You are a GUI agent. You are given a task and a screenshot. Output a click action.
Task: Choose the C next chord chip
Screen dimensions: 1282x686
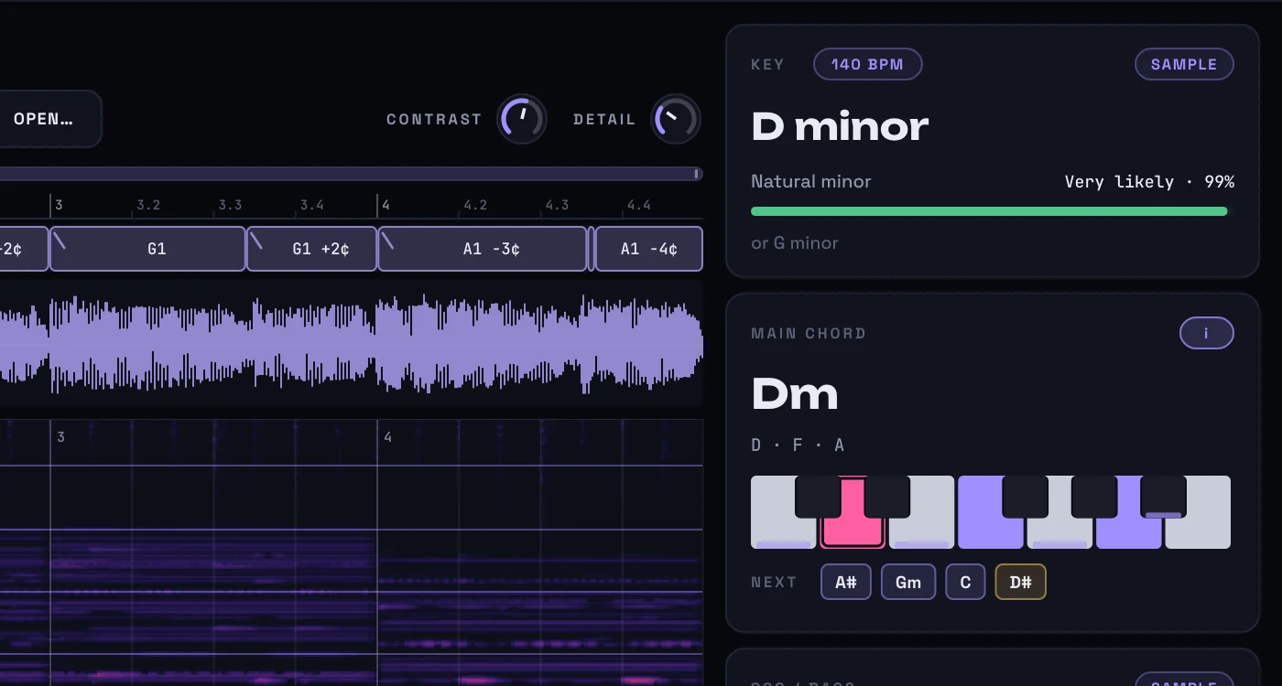pos(965,582)
